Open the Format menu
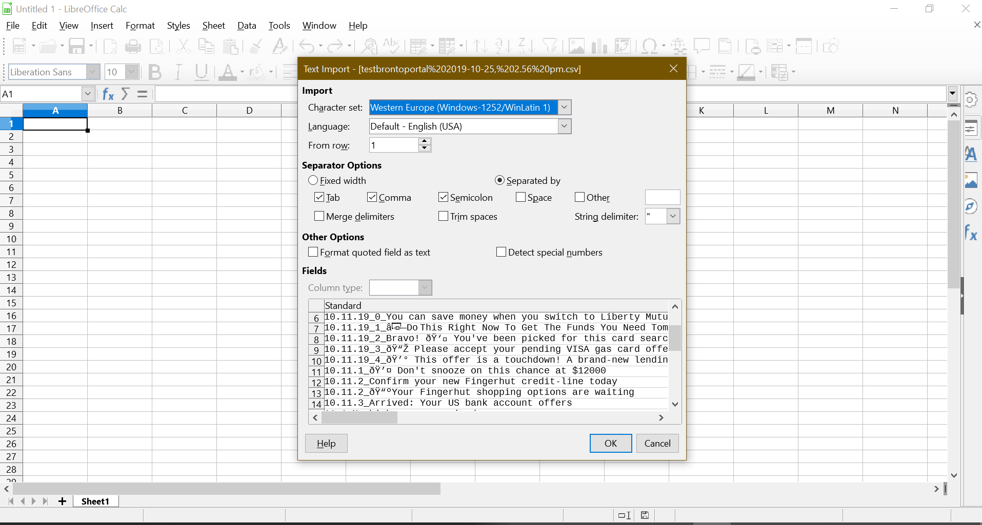Viewport: 982px width, 525px height. tap(140, 26)
